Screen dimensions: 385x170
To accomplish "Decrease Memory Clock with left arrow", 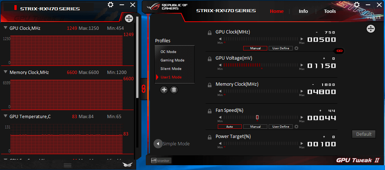I will [x=220, y=91].
